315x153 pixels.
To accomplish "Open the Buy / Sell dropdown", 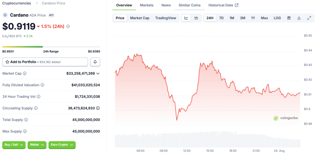I will pos(14,145).
